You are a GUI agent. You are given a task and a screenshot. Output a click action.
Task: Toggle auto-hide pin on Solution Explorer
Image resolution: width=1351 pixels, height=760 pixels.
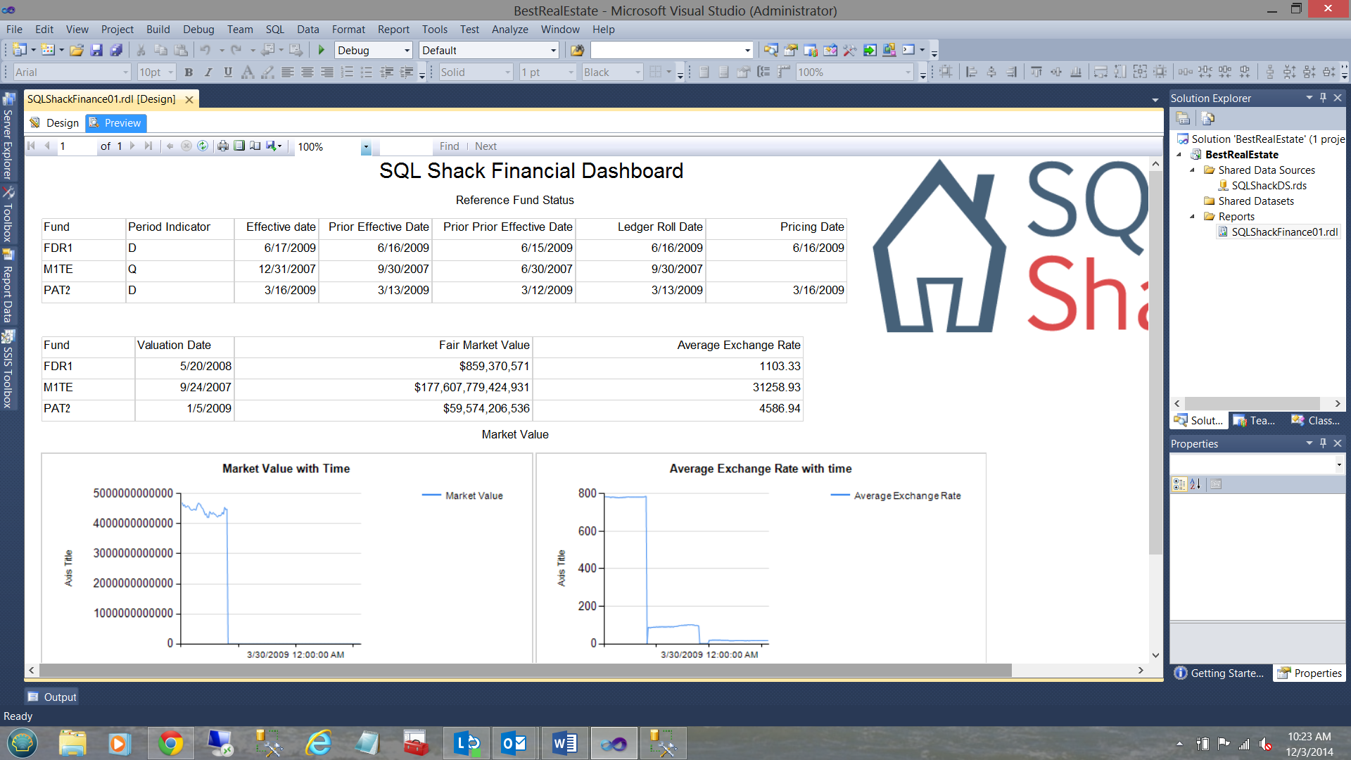click(x=1323, y=98)
